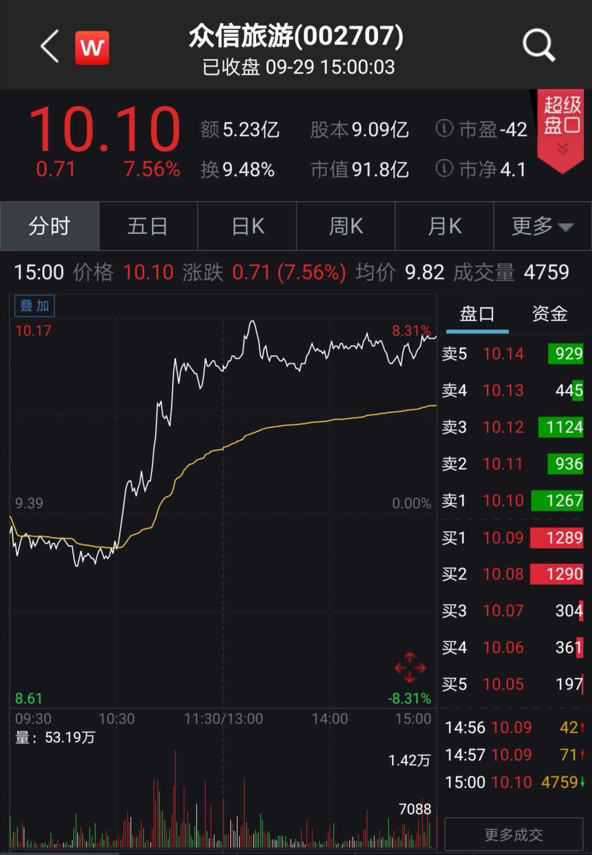Tap the 10.17 high price axis label
This screenshot has width=592, height=855.
[x=33, y=330]
